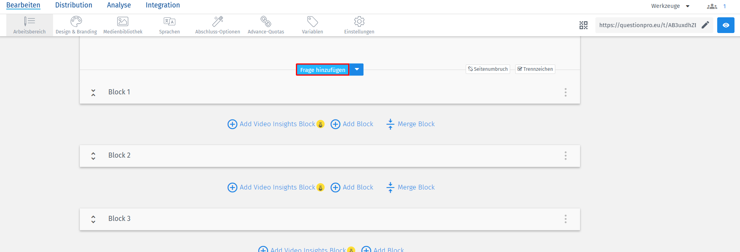The image size is (740, 252).
Task: Open Abschluss-Optionen wand icon
Action: coord(218,22)
